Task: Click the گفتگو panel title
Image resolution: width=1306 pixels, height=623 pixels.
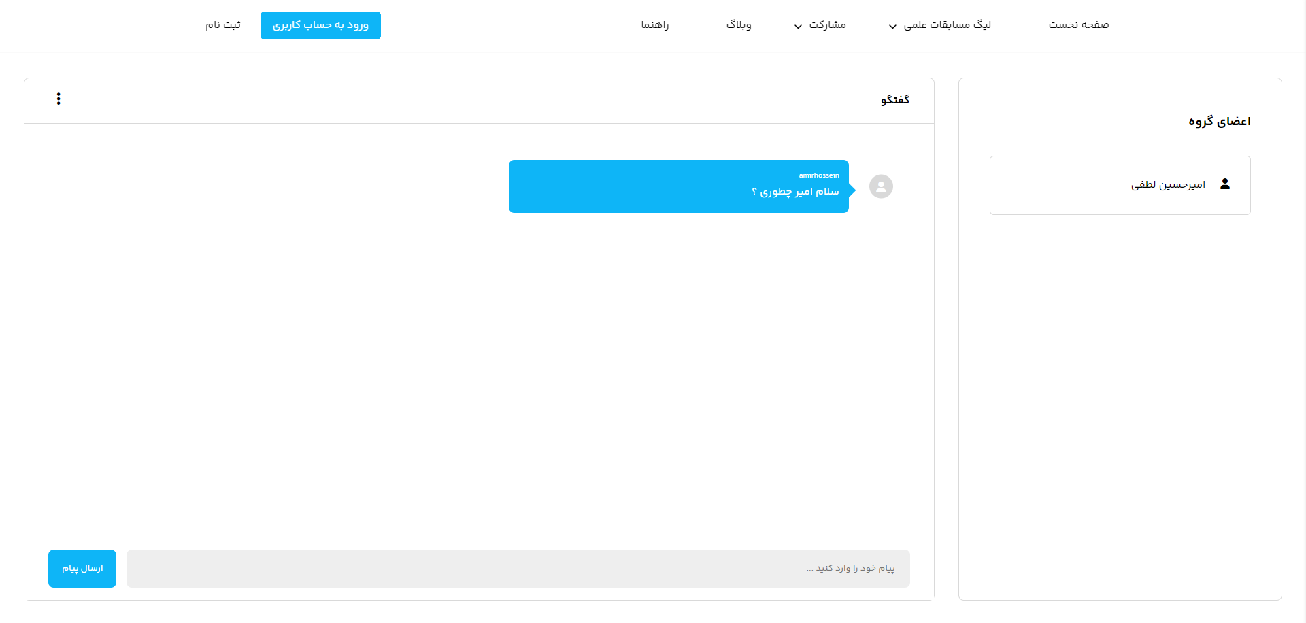Action: coord(895,100)
